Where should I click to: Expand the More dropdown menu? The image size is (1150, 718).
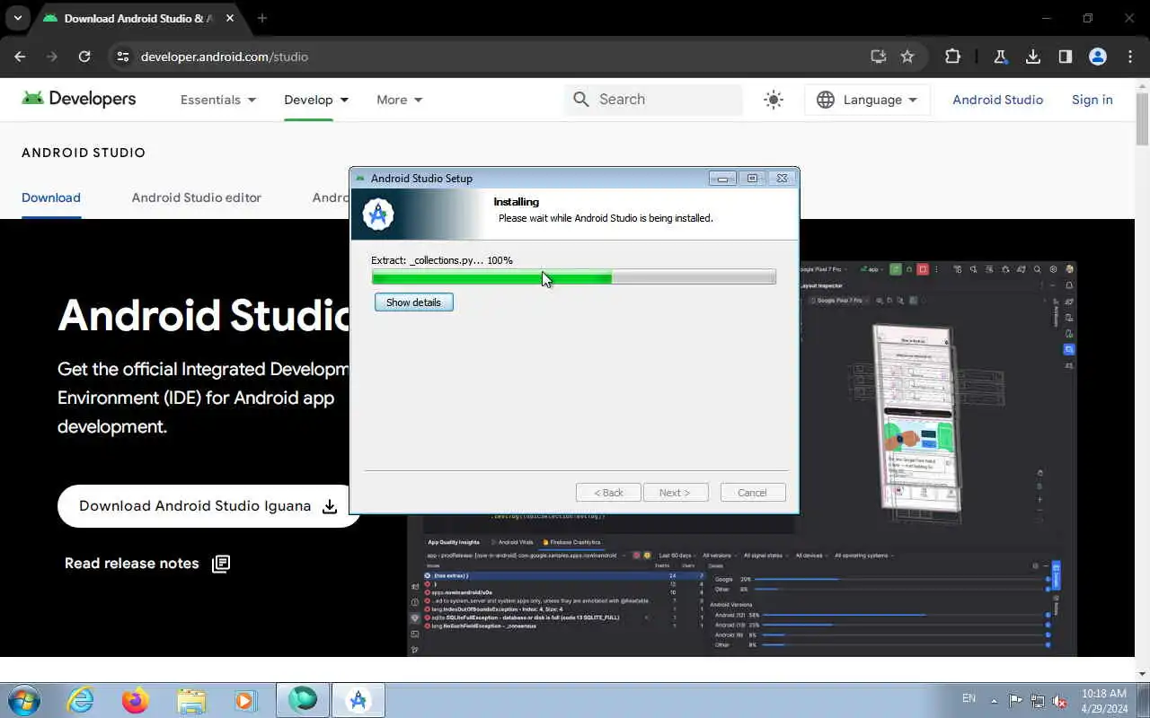tap(400, 100)
